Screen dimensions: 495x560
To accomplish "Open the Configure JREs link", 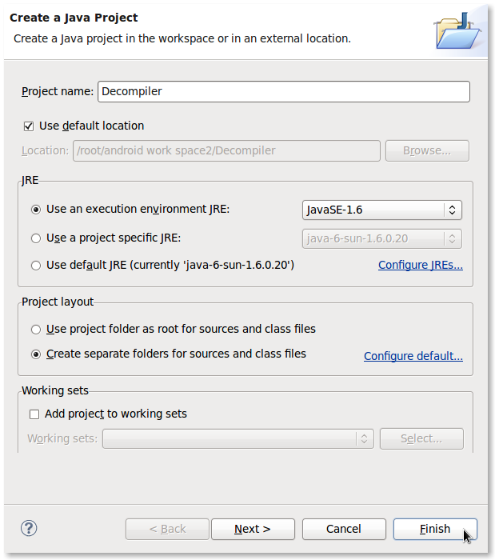I will [x=420, y=266].
